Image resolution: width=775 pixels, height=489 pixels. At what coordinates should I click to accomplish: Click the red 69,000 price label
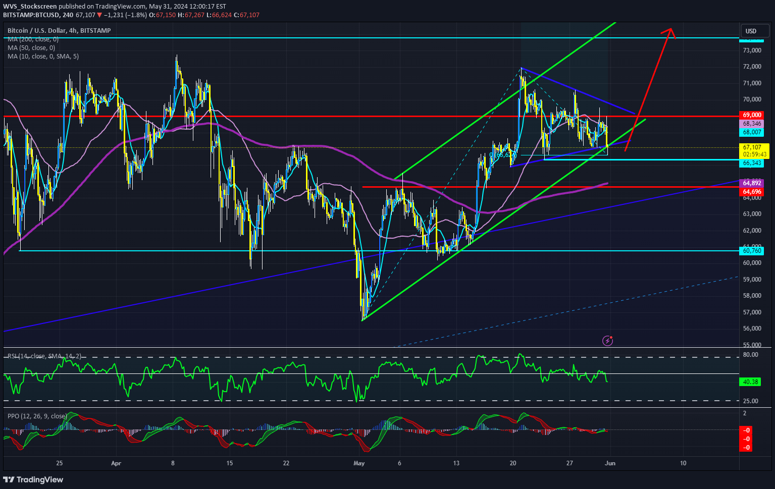tap(752, 115)
